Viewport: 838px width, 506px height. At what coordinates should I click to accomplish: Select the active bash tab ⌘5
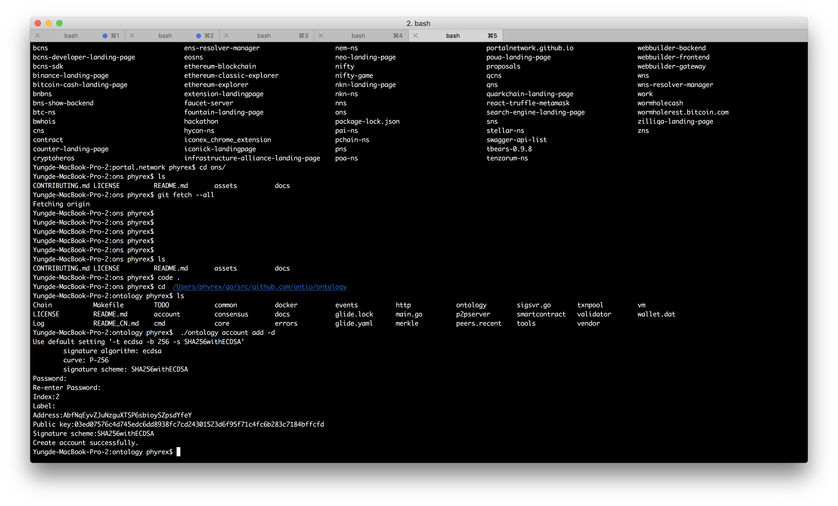(x=453, y=36)
